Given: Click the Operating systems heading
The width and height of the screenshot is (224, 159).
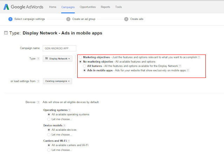Looking at the screenshot, I should pyautogui.click(x=55, y=110).
